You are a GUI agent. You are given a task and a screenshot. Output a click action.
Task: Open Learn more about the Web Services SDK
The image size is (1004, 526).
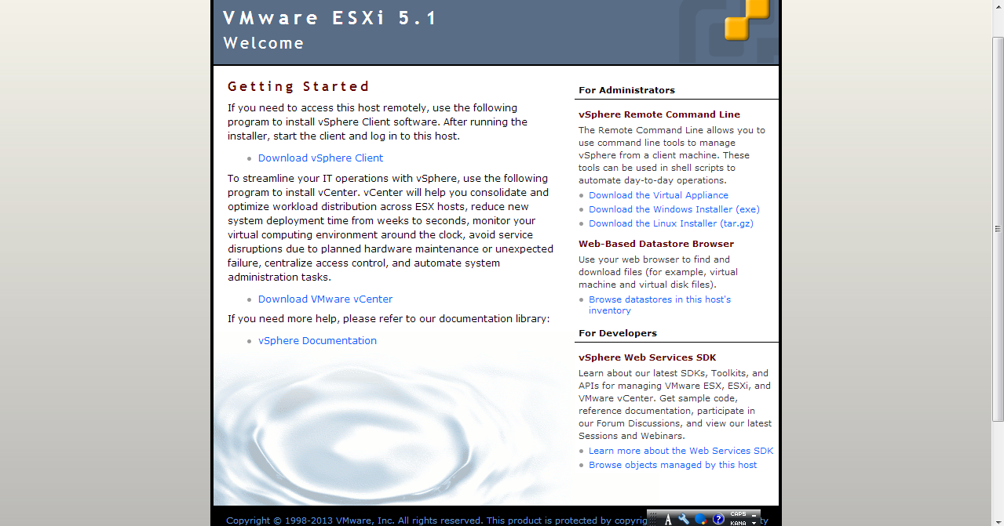(x=681, y=451)
